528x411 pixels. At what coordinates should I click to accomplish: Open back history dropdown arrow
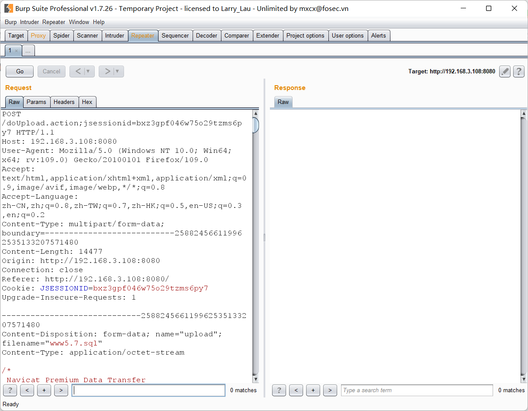coord(89,71)
